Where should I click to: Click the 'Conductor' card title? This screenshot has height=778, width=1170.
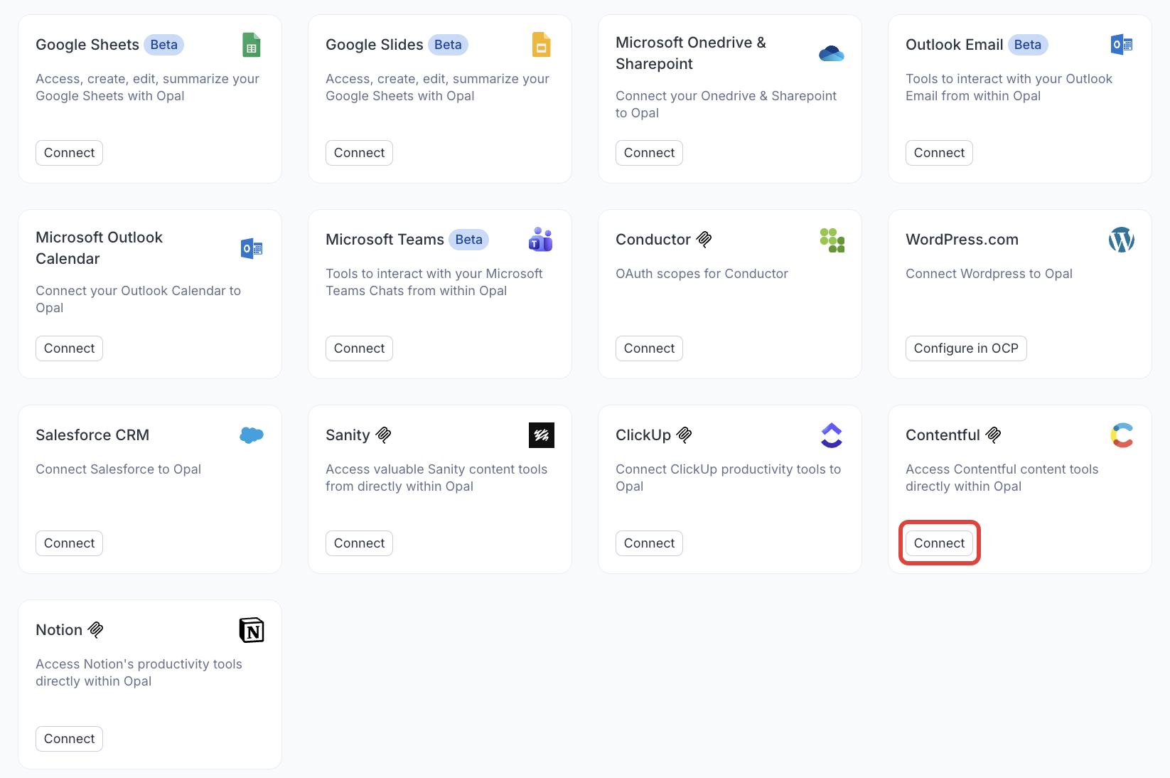[x=653, y=240]
